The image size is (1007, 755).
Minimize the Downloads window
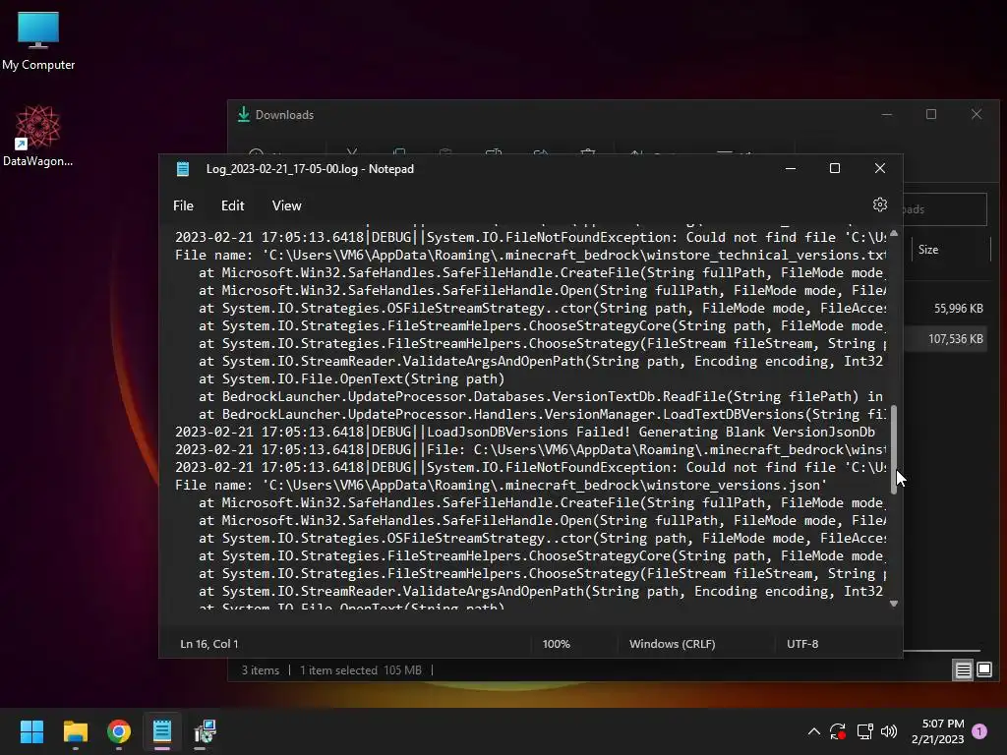point(887,114)
